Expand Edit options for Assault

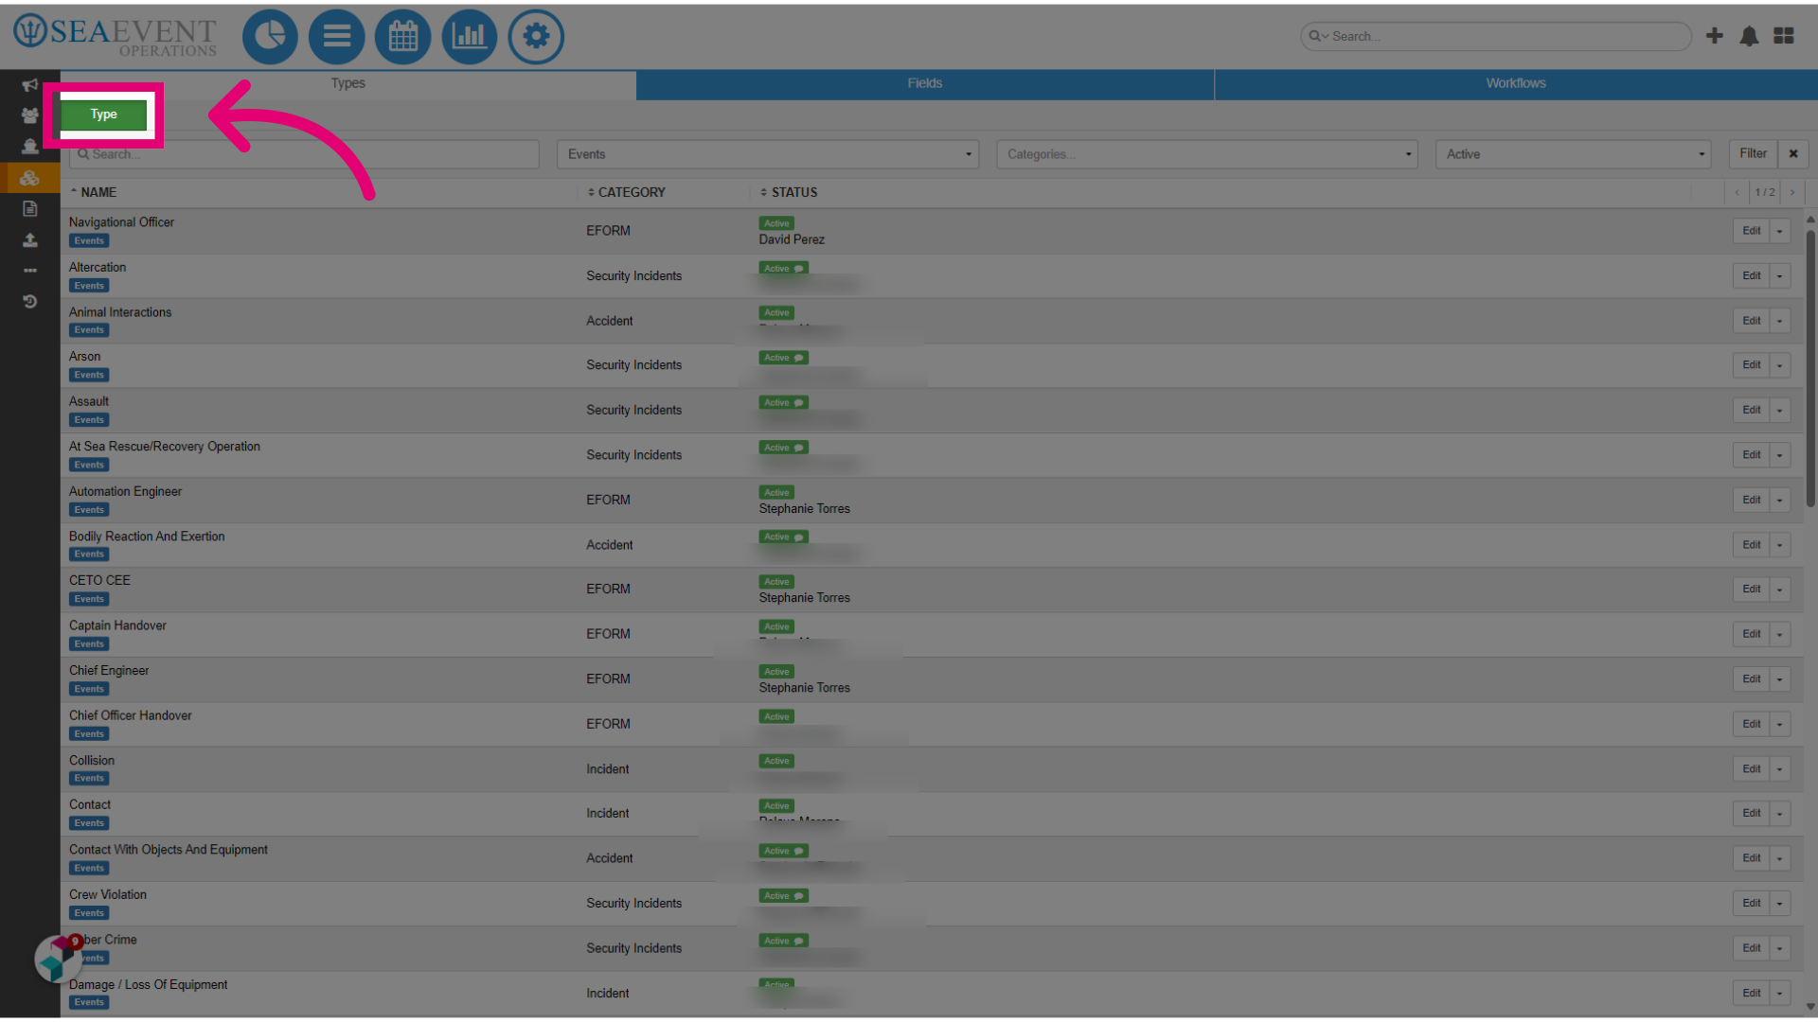pyautogui.click(x=1780, y=411)
